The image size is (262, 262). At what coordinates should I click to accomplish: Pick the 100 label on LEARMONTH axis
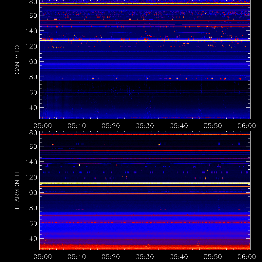pos(31,193)
